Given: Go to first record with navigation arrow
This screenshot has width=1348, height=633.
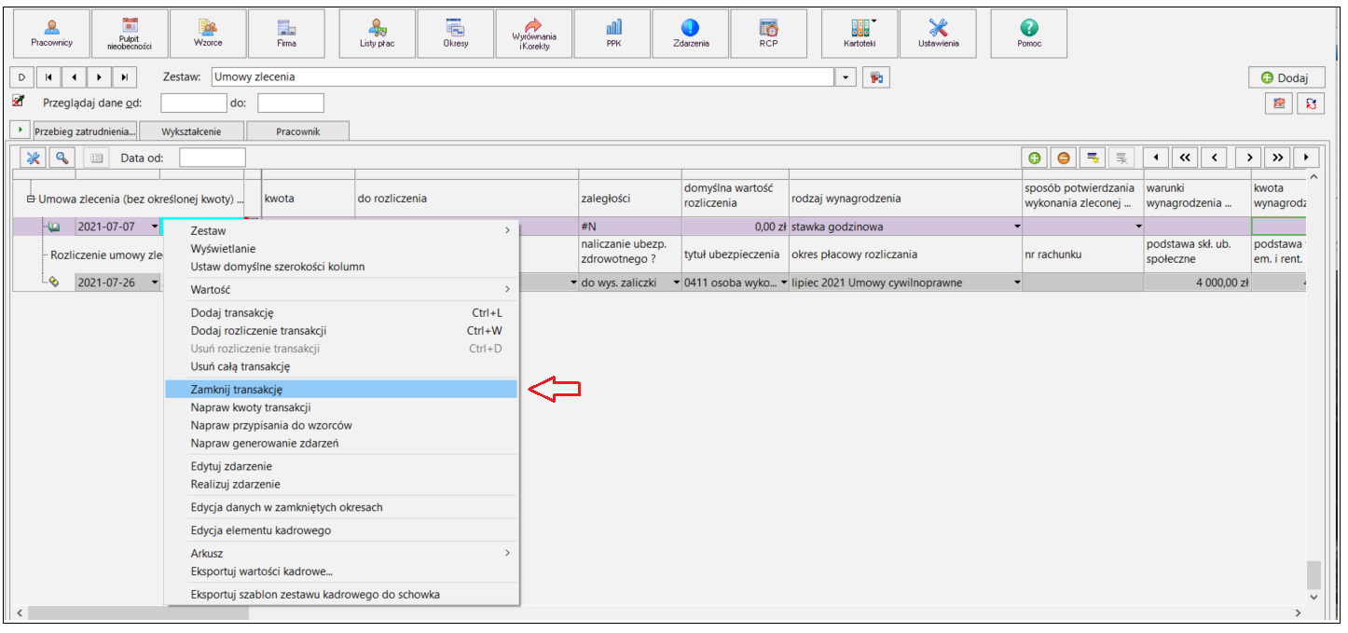Looking at the screenshot, I should 48,77.
